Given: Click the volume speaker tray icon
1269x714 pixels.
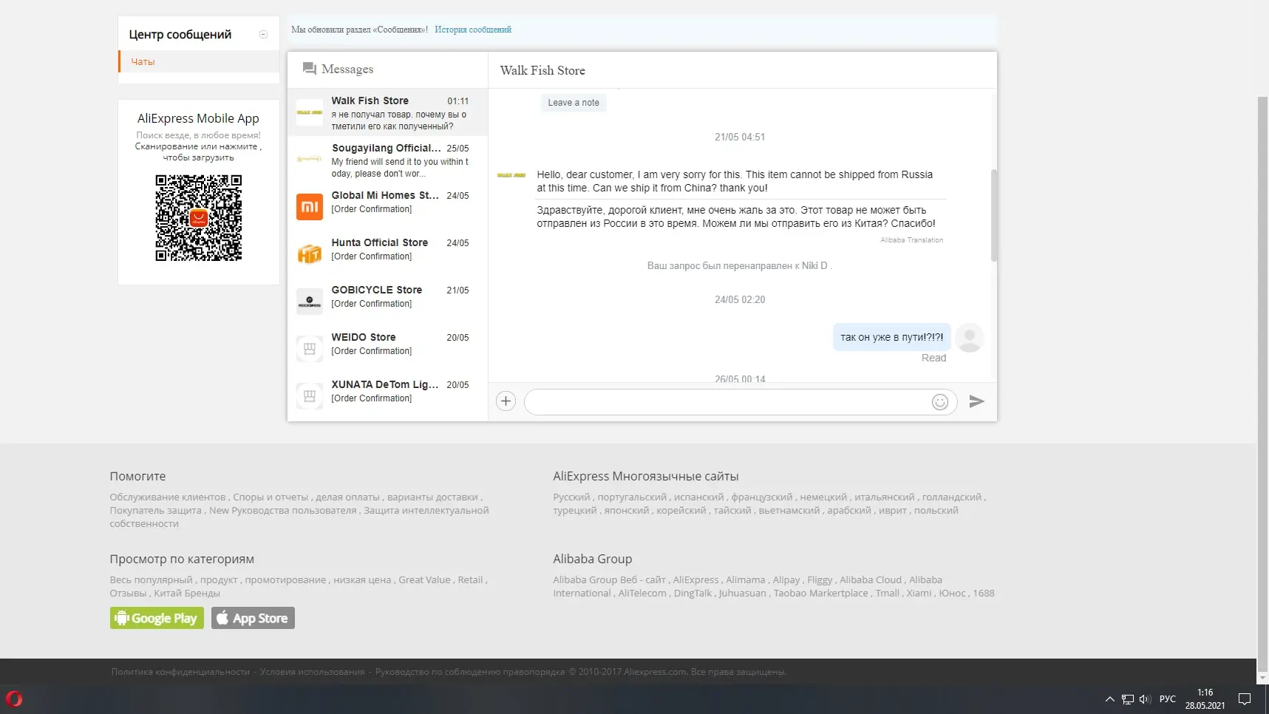Looking at the screenshot, I should click(1146, 699).
